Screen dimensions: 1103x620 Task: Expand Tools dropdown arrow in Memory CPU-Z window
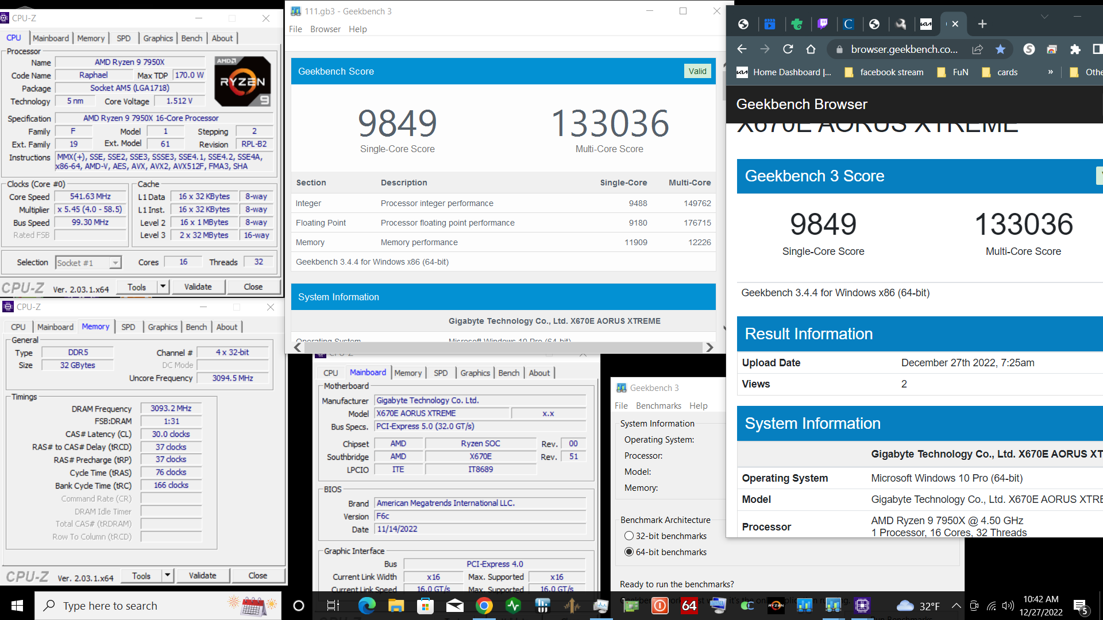pyautogui.click(x=168, y=575)
